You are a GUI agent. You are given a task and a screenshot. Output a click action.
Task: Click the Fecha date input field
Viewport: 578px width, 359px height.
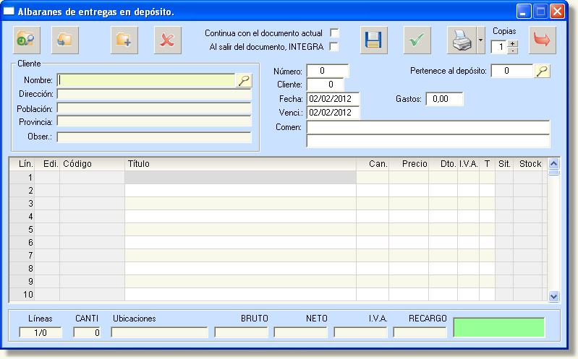(x=333, y=99)
